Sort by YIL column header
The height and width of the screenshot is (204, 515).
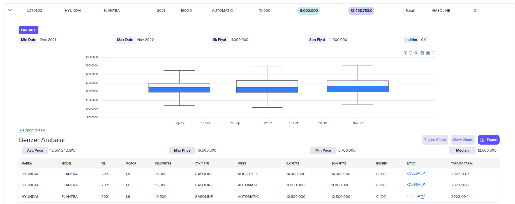pyautogui.click(x=103, y=163)
